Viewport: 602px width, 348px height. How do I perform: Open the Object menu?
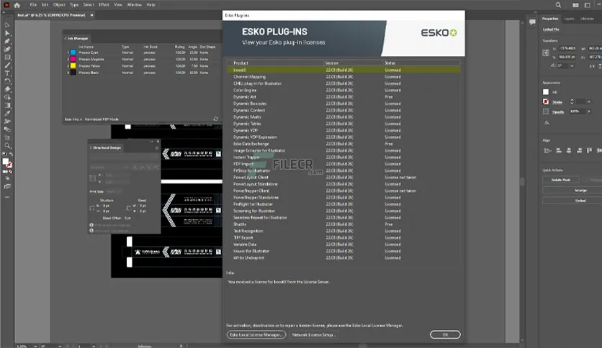[x=59, y=5]
